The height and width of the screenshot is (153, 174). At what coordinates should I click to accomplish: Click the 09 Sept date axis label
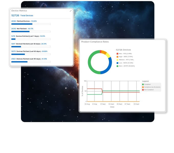point(136,104)
